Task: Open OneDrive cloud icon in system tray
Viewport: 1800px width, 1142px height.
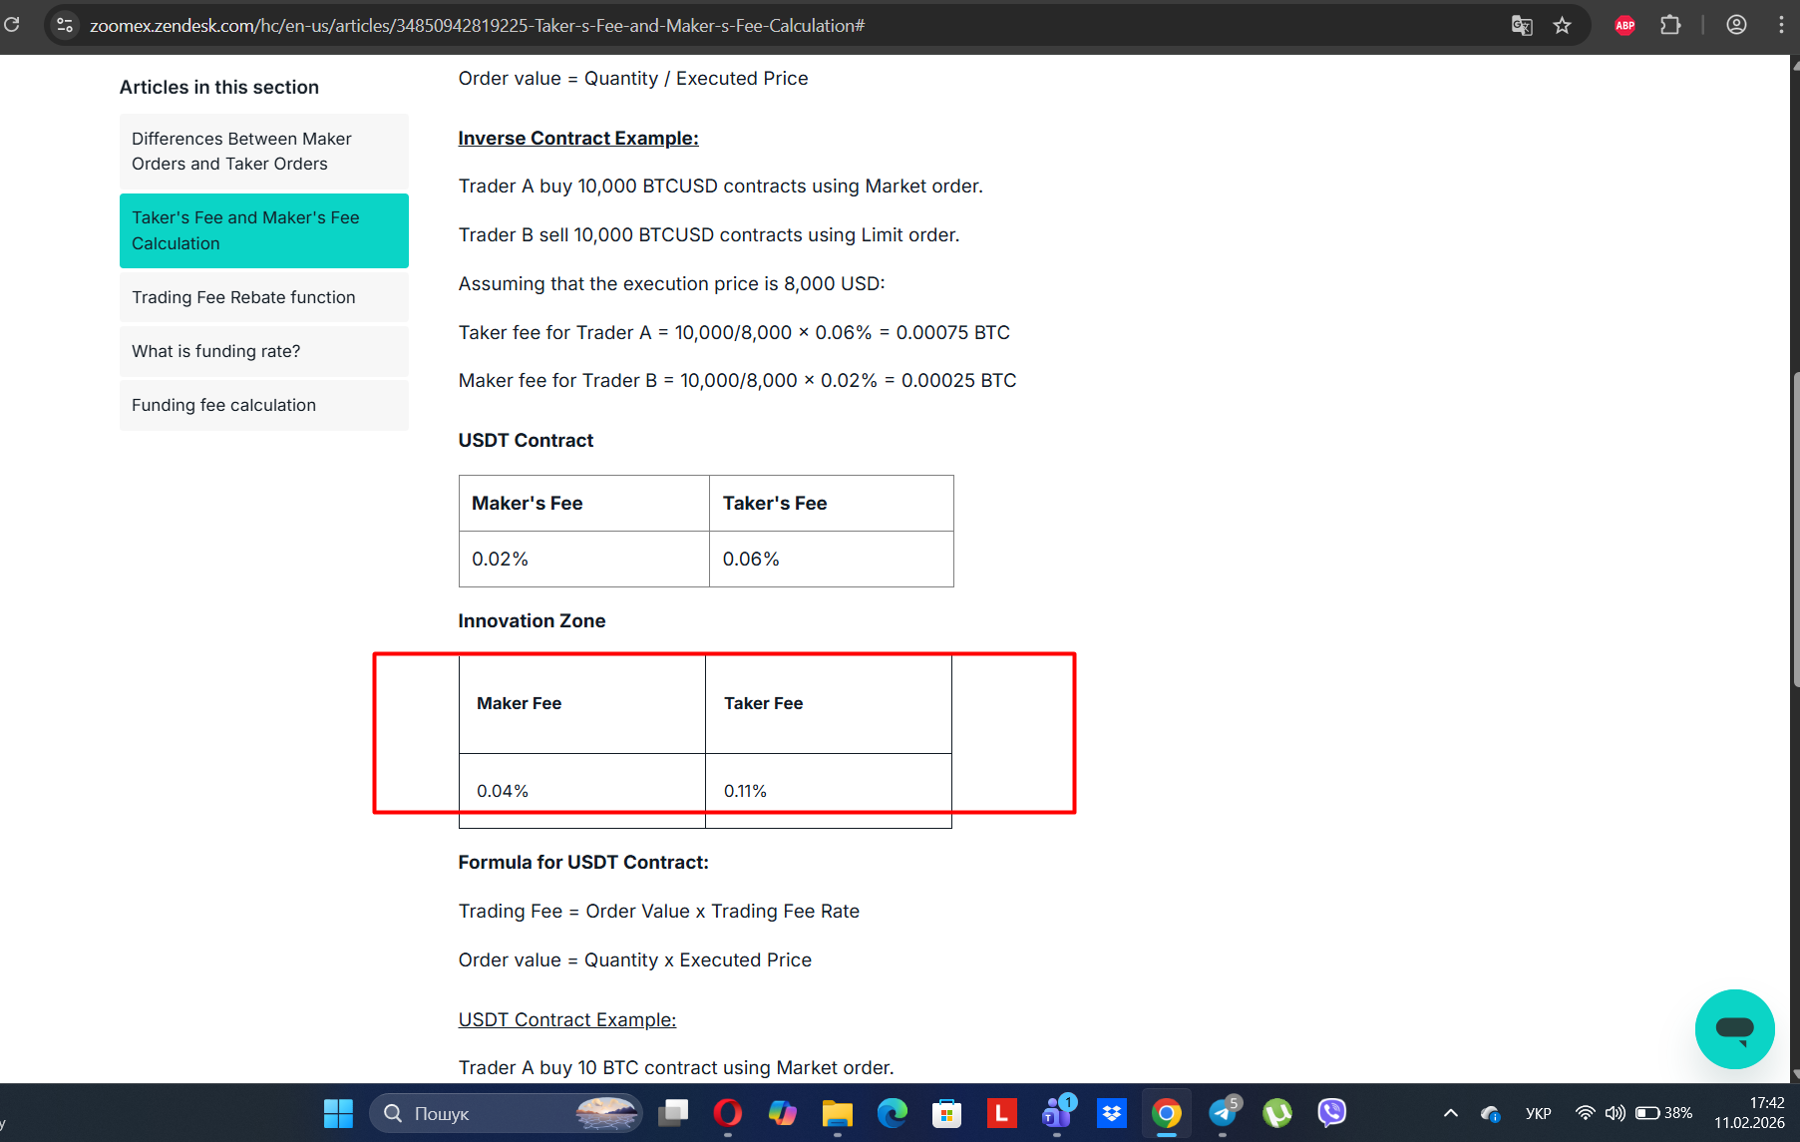Action: pyautogui.click(x=1491, y=1113)
